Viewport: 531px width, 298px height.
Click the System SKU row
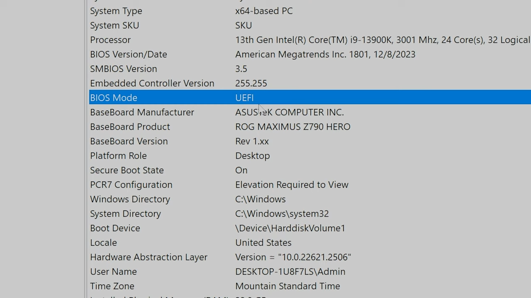[166, 25]
